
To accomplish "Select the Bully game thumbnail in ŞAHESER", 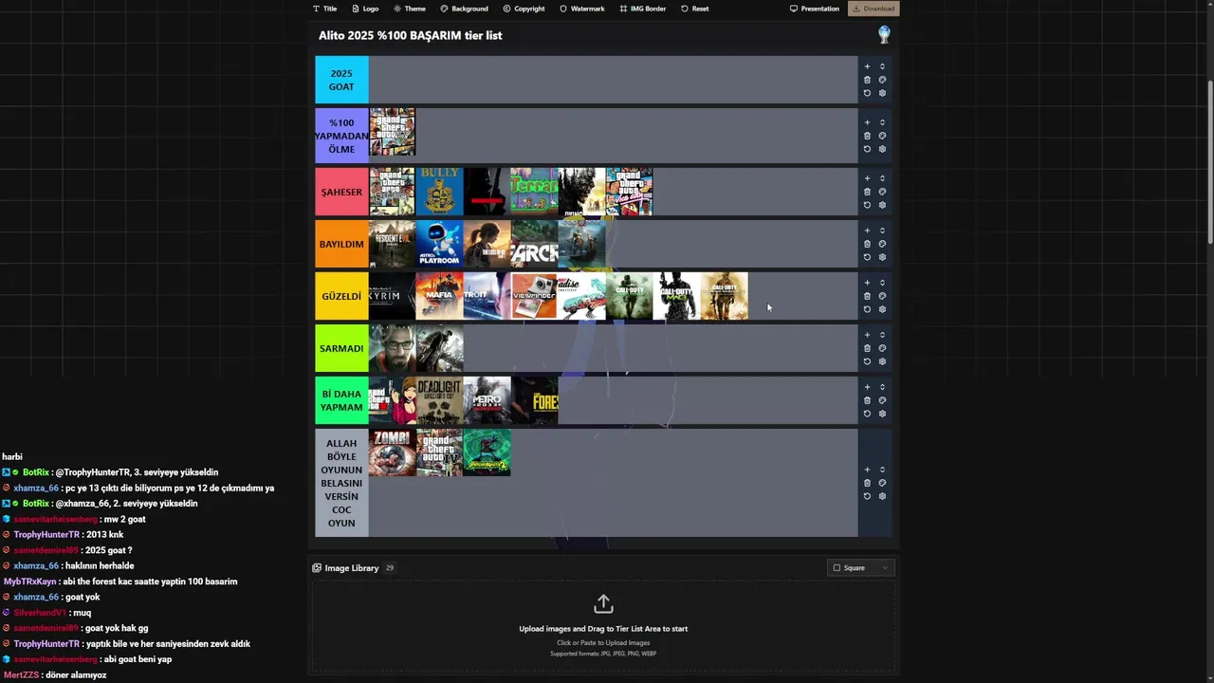I will pyautogui.click(x=439, y=192).
